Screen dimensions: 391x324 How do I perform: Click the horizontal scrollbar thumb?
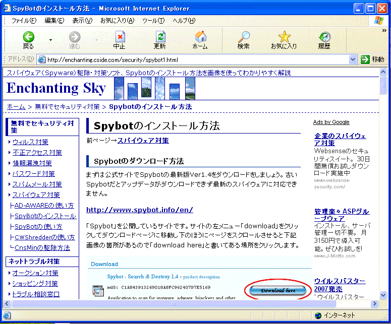[x=174, y=303]
